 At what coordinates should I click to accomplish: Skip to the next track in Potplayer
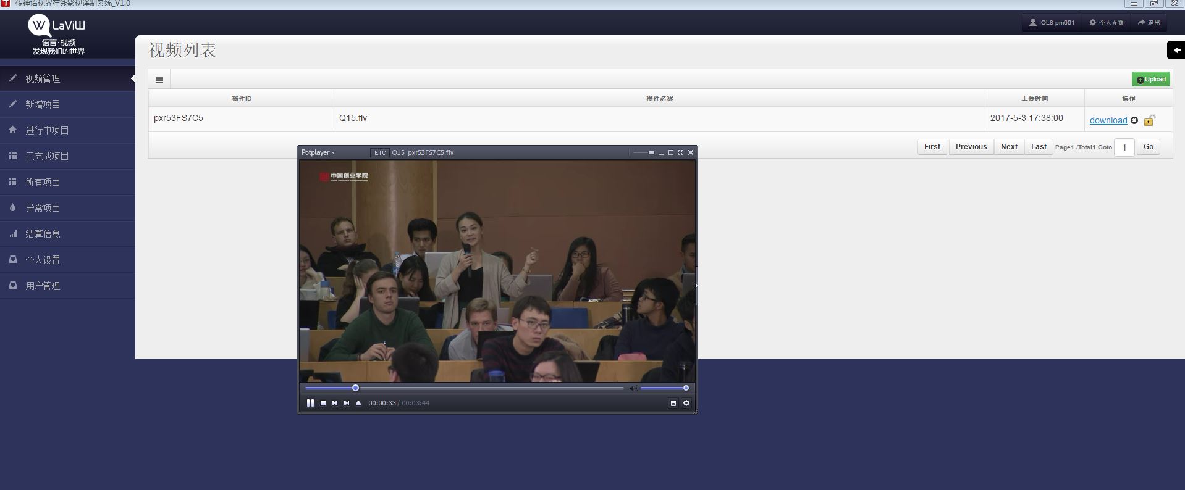347,403
